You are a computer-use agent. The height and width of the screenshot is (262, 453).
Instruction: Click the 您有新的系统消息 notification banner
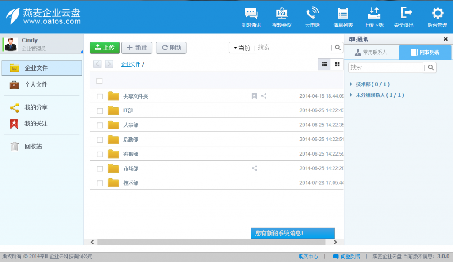293,233
